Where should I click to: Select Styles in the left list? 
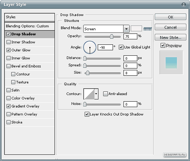29,17
